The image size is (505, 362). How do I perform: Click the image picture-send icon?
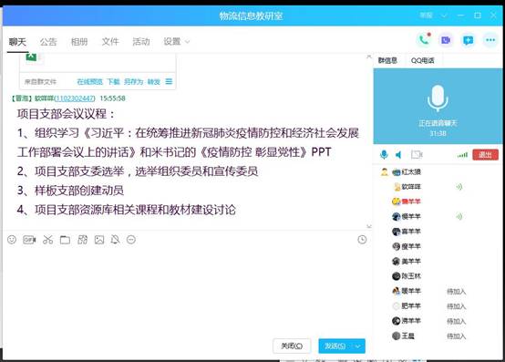(99, 240)
